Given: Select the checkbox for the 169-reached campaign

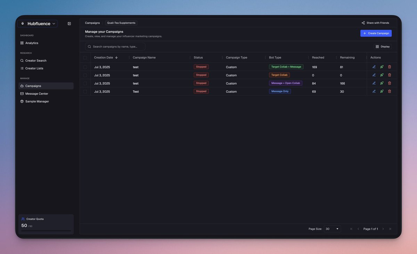Looking at the screenshot, I should pyautogui.click(x=85, y=67).
